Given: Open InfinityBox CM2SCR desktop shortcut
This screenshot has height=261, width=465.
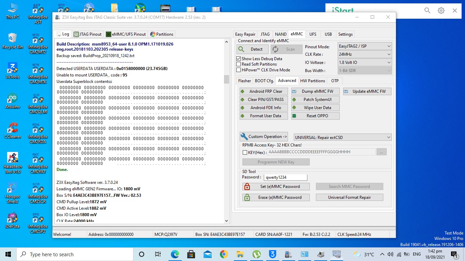Looking at the screenshot, I should [38, 193].
